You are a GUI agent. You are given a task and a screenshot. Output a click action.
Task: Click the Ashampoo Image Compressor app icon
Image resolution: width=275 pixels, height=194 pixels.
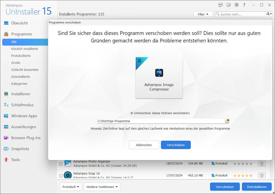point(159,73)
